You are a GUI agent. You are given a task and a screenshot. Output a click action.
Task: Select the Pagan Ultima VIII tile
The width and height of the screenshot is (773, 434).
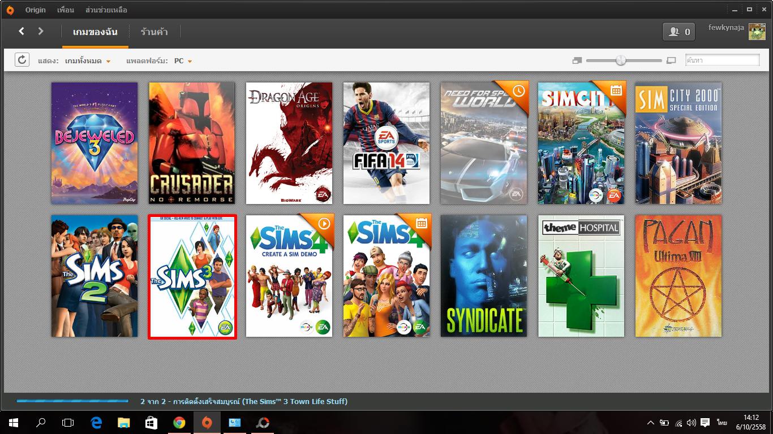[x=678, y=276]
